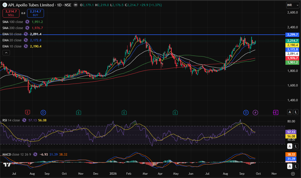This screenshot has width=301, height=178.
Task: Toggle log scale on MACD pane
Action: 296,167
